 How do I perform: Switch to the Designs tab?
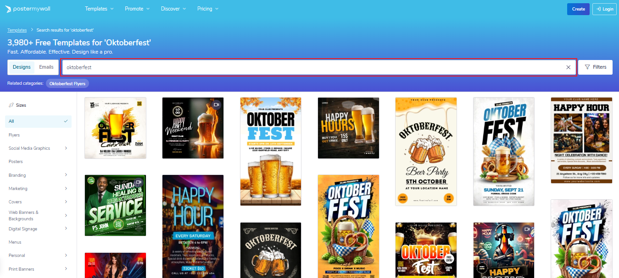[22, 67]
